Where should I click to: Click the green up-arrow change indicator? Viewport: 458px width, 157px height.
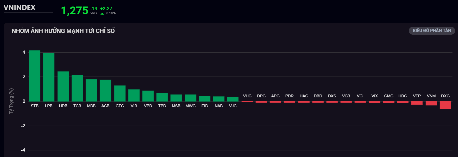pos(102,14)
